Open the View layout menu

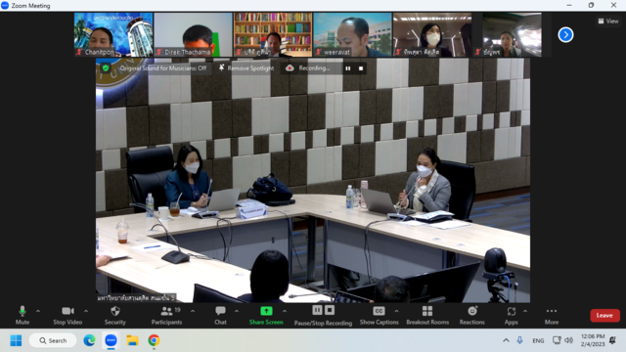coord(608,22)
